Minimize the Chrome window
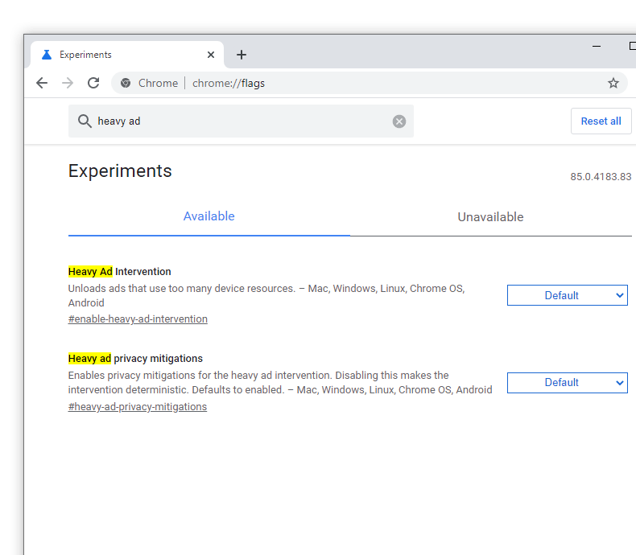Screen dimensions: 636x555 click(597, 46)
